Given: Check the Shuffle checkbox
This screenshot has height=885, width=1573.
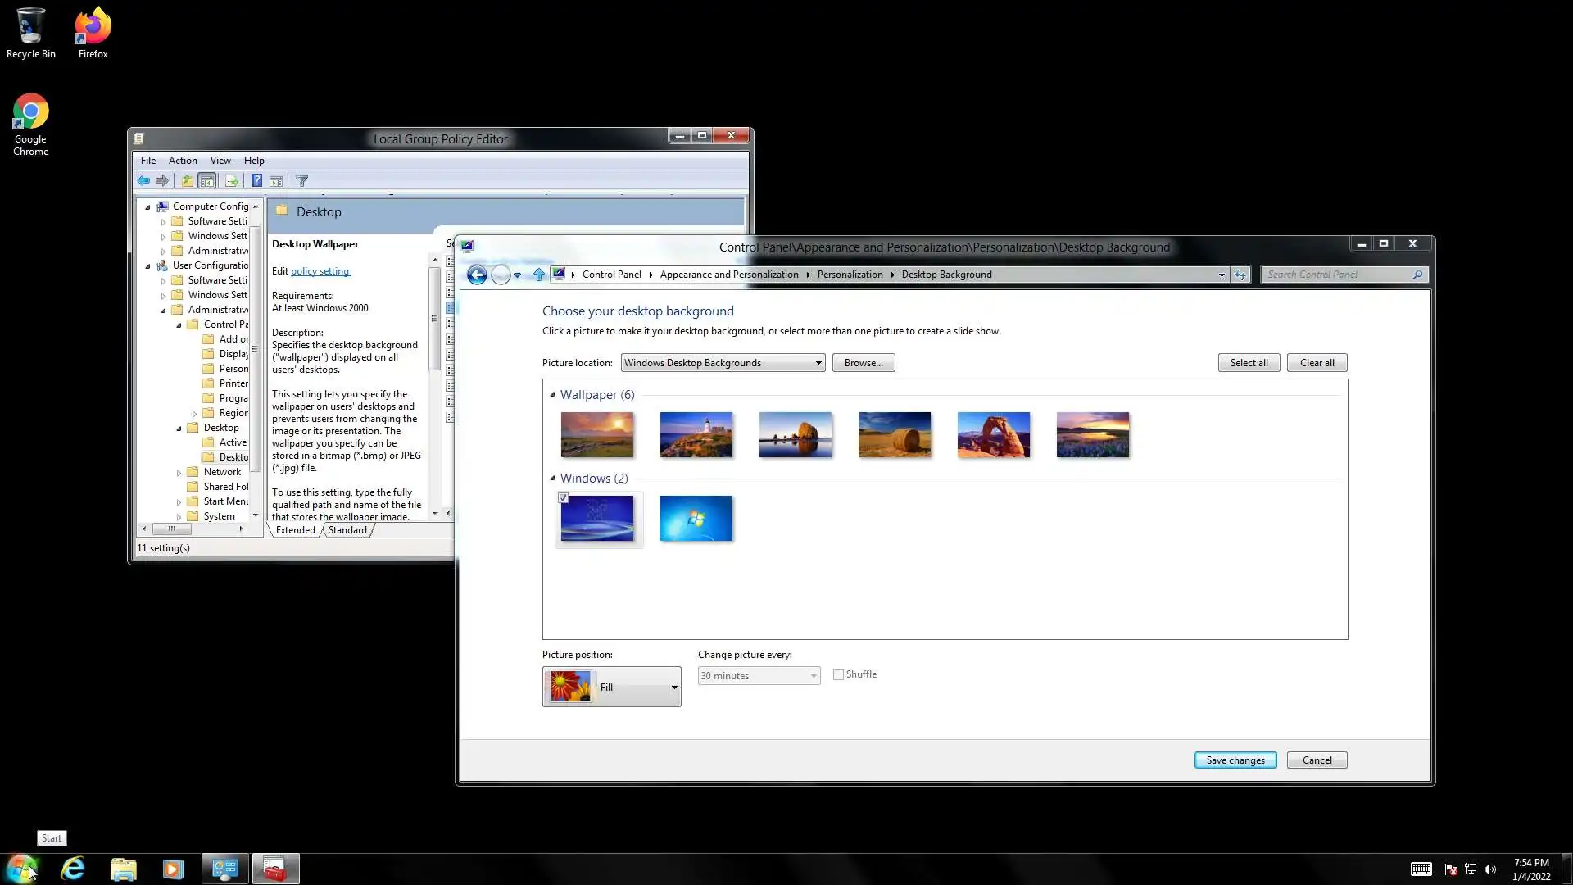Looking at the screenshot, I should tap(838, 674).
